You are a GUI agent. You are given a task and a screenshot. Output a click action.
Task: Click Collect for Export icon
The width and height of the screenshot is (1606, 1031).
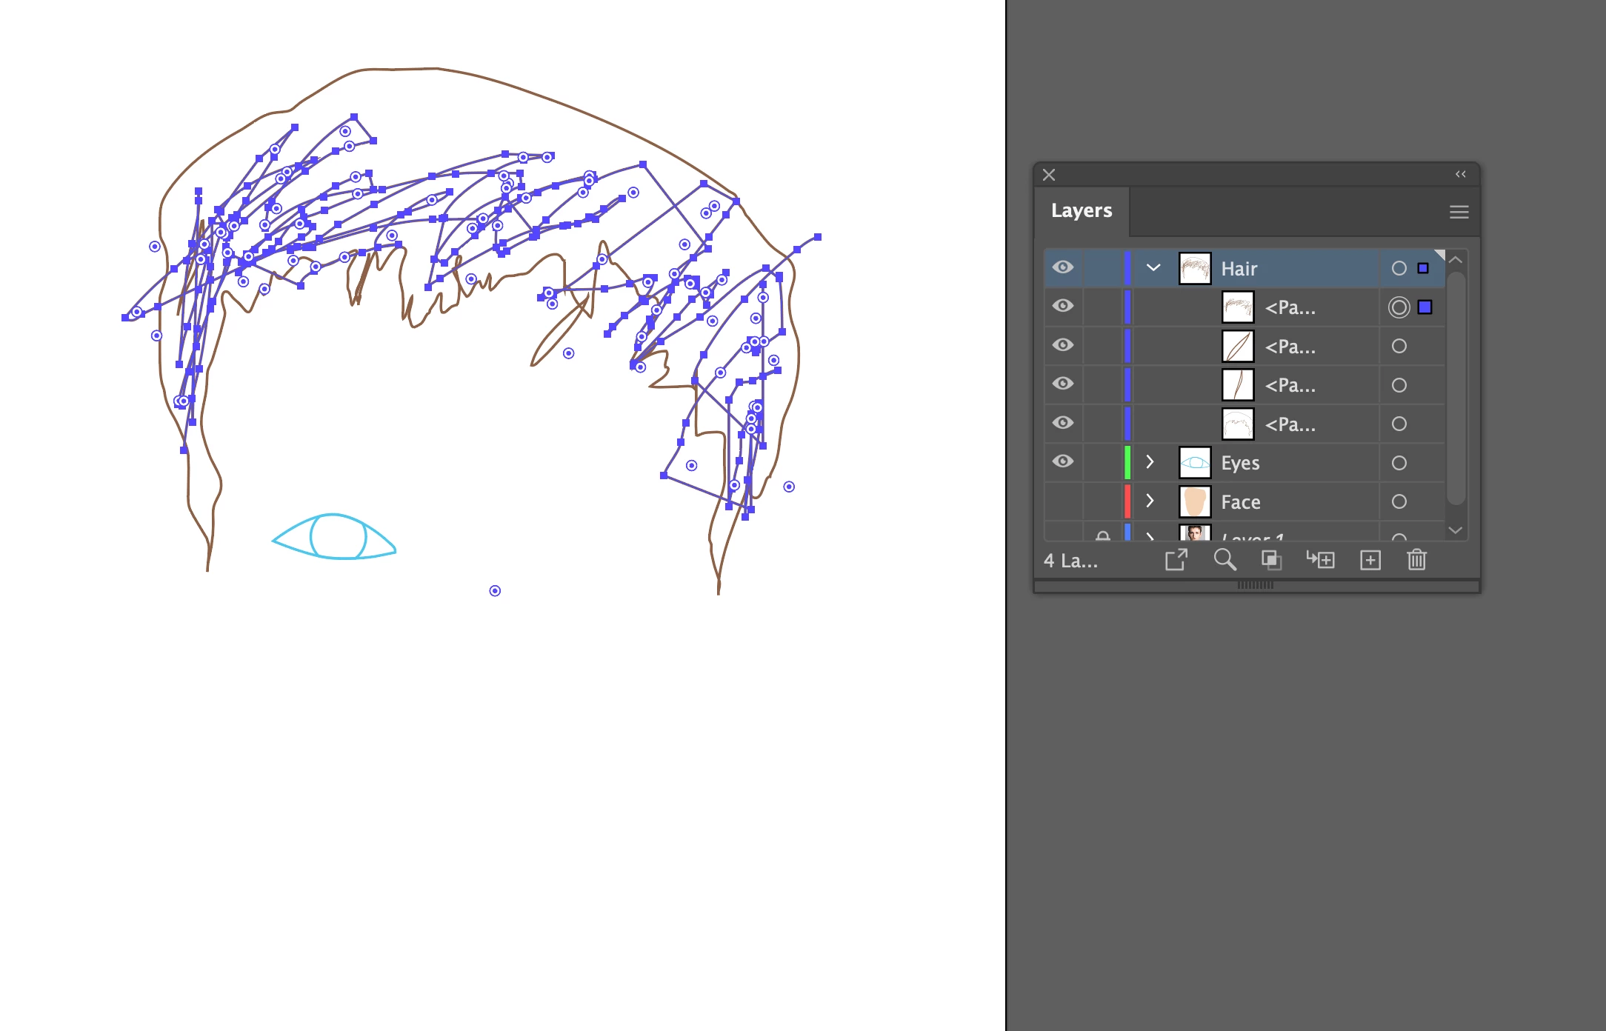(1176, 560)
